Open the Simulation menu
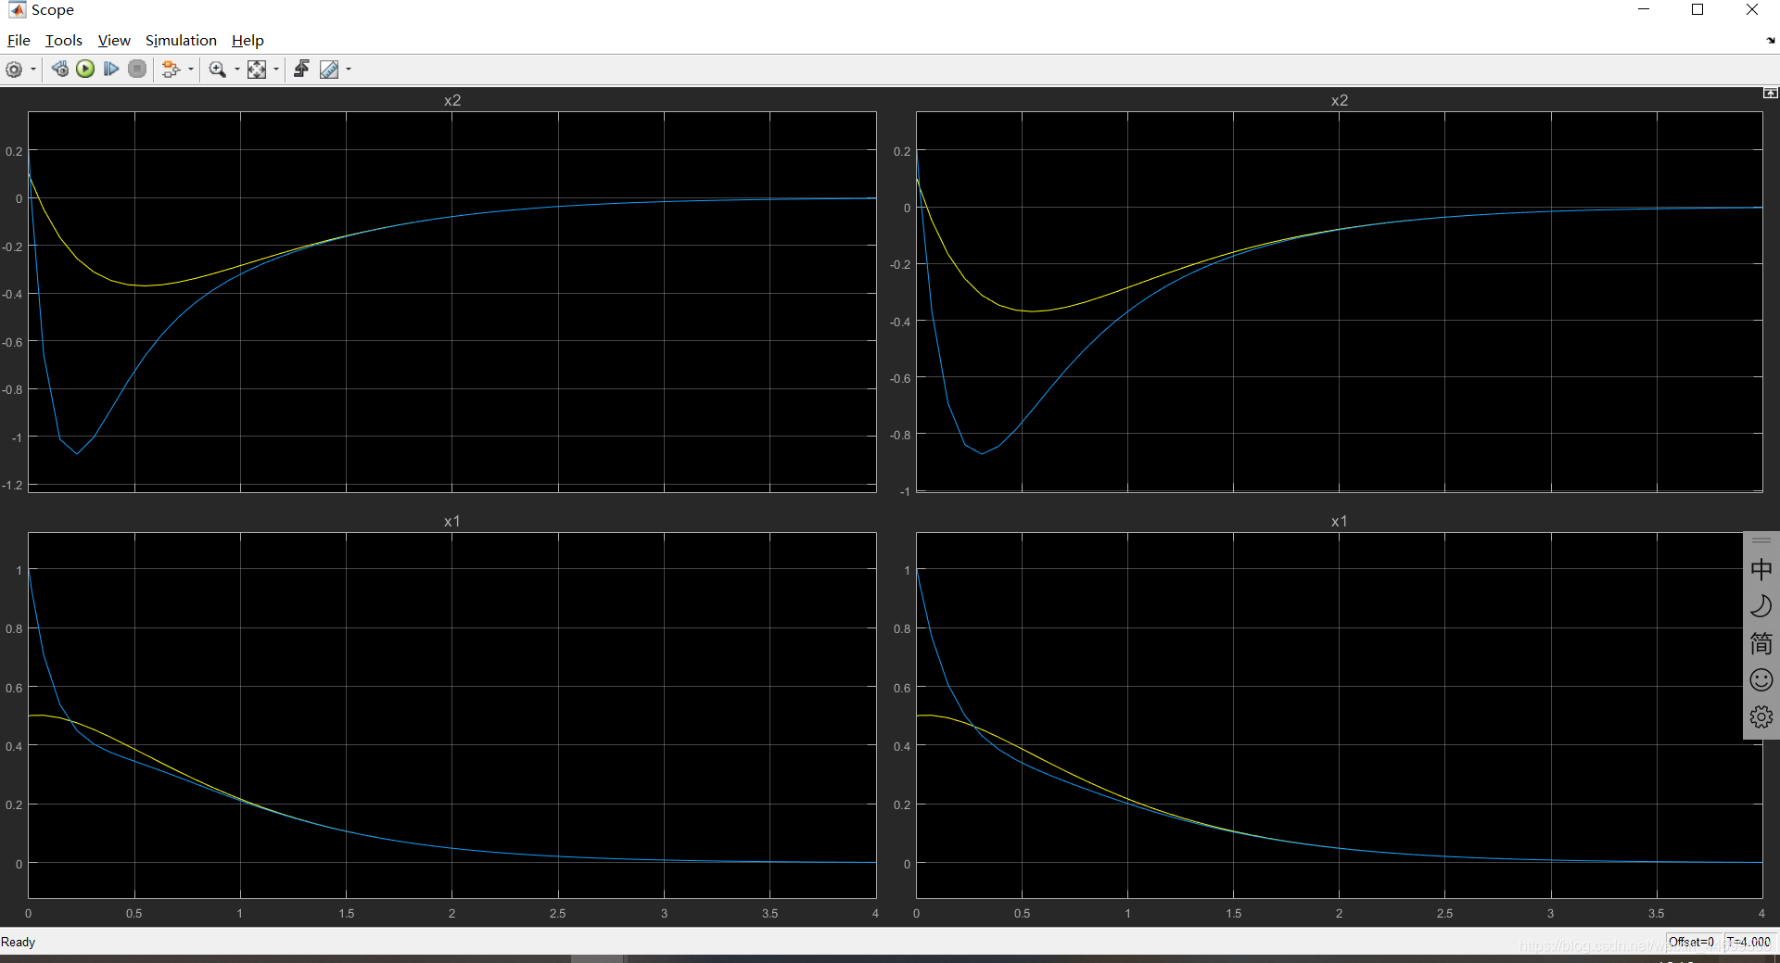The height and width of the screenshot is (963, 1780). (x=181, y=41)
